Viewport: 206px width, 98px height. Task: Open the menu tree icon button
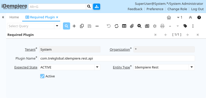[x=97, y=7]
